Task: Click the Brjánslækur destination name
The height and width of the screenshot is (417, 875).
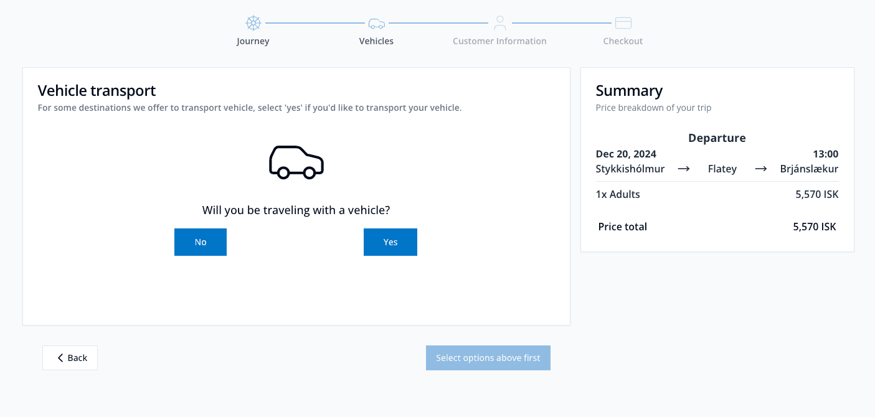Action: pos(809,169)
